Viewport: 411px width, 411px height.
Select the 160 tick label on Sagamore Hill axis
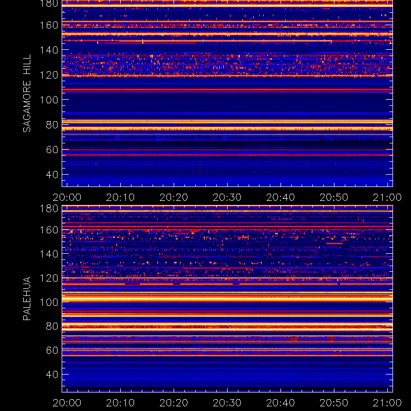point(49,25)
